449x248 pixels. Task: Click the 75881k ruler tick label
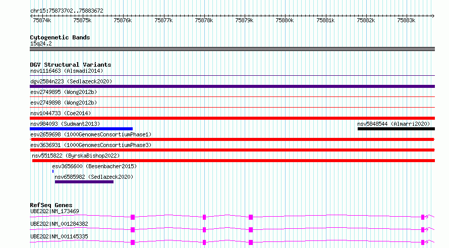pyautogui.click(x=325, y=20)
